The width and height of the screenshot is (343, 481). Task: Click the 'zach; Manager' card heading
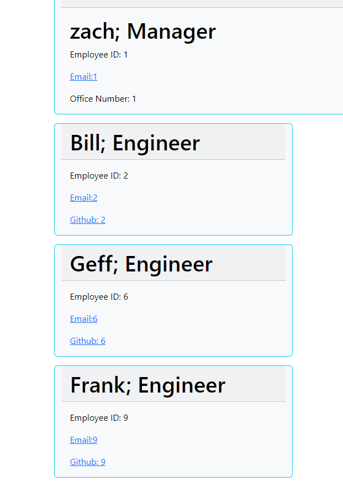[143, 32]
